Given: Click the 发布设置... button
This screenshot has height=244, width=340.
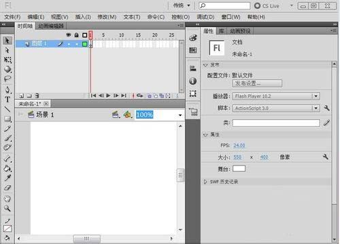Looking at the screenshot, I should [257, 83].
